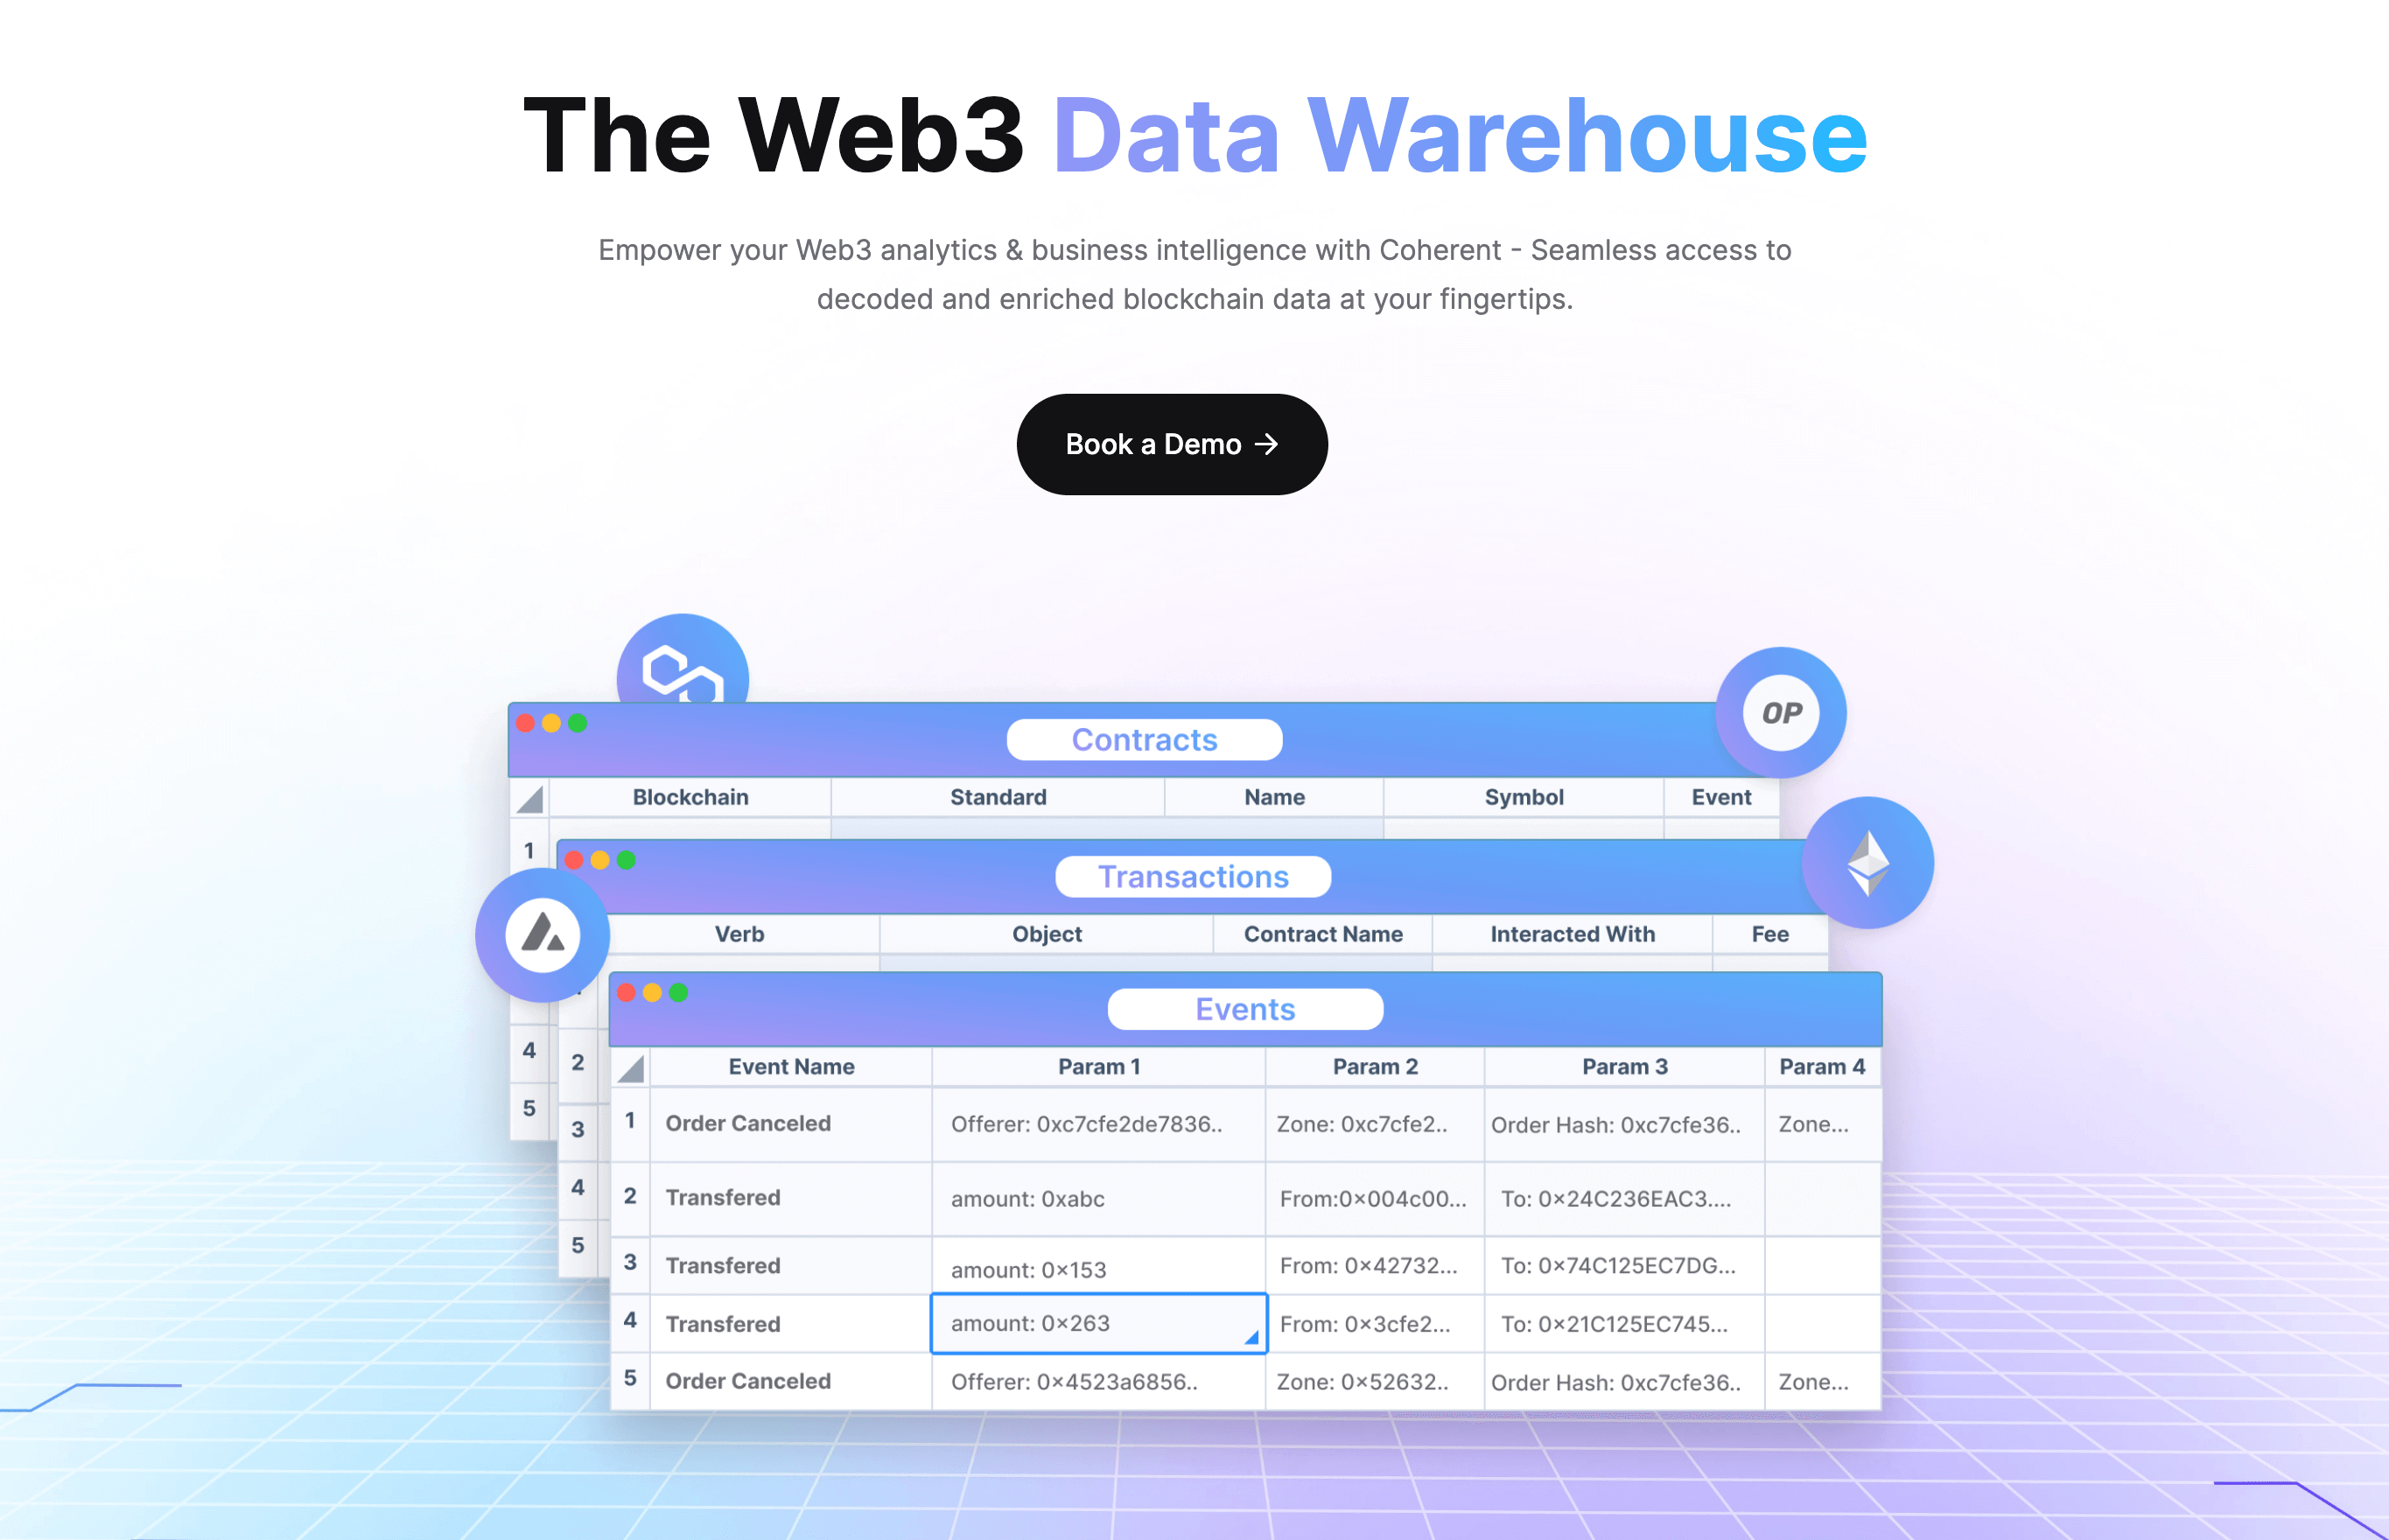The width and height of the screenshot is (2389, 1540).
Task: Click the Contracts tab label
Action: click(x=1142, y=739)
